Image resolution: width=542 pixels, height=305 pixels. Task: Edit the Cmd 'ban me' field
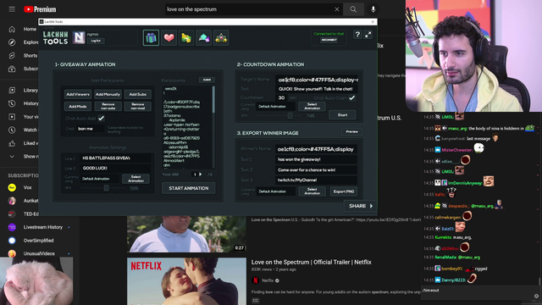[90, 129]
